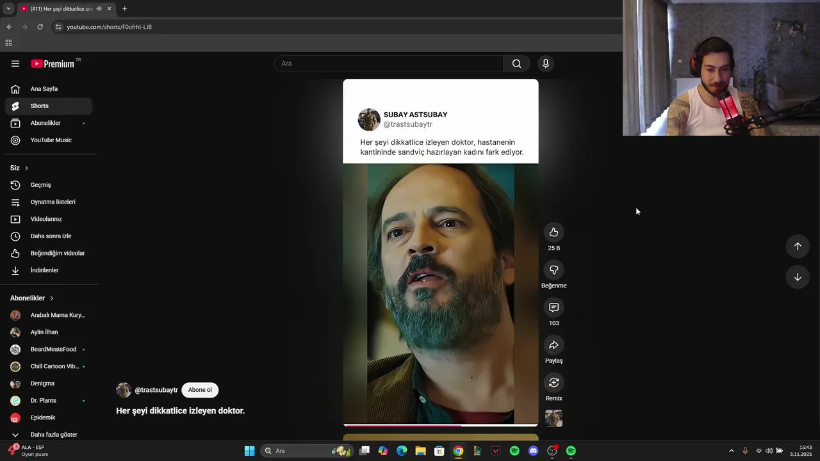Screen dimensions: 820x461
Task: Remix this short
Action: pos(553,382)
